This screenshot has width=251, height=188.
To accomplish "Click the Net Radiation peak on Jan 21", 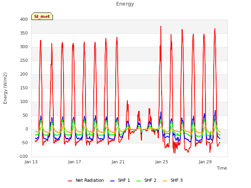I will pos(117,38).
